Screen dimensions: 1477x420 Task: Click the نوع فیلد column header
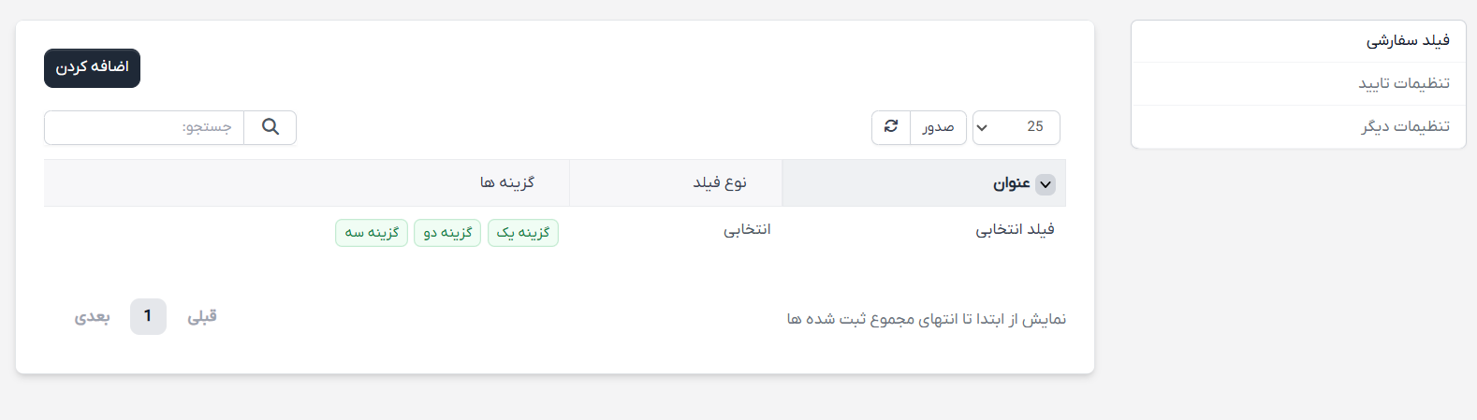[719, 183]
